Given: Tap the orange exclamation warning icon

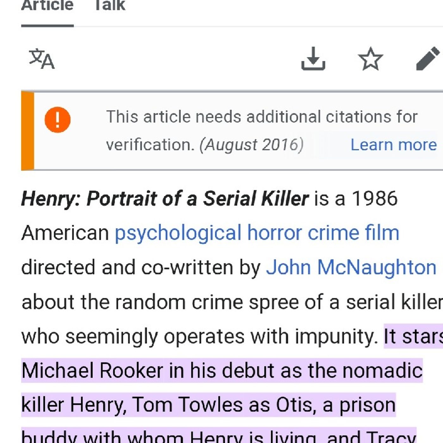Looking at the screenshot, I should pyautogui.click(x=58, y=120).
